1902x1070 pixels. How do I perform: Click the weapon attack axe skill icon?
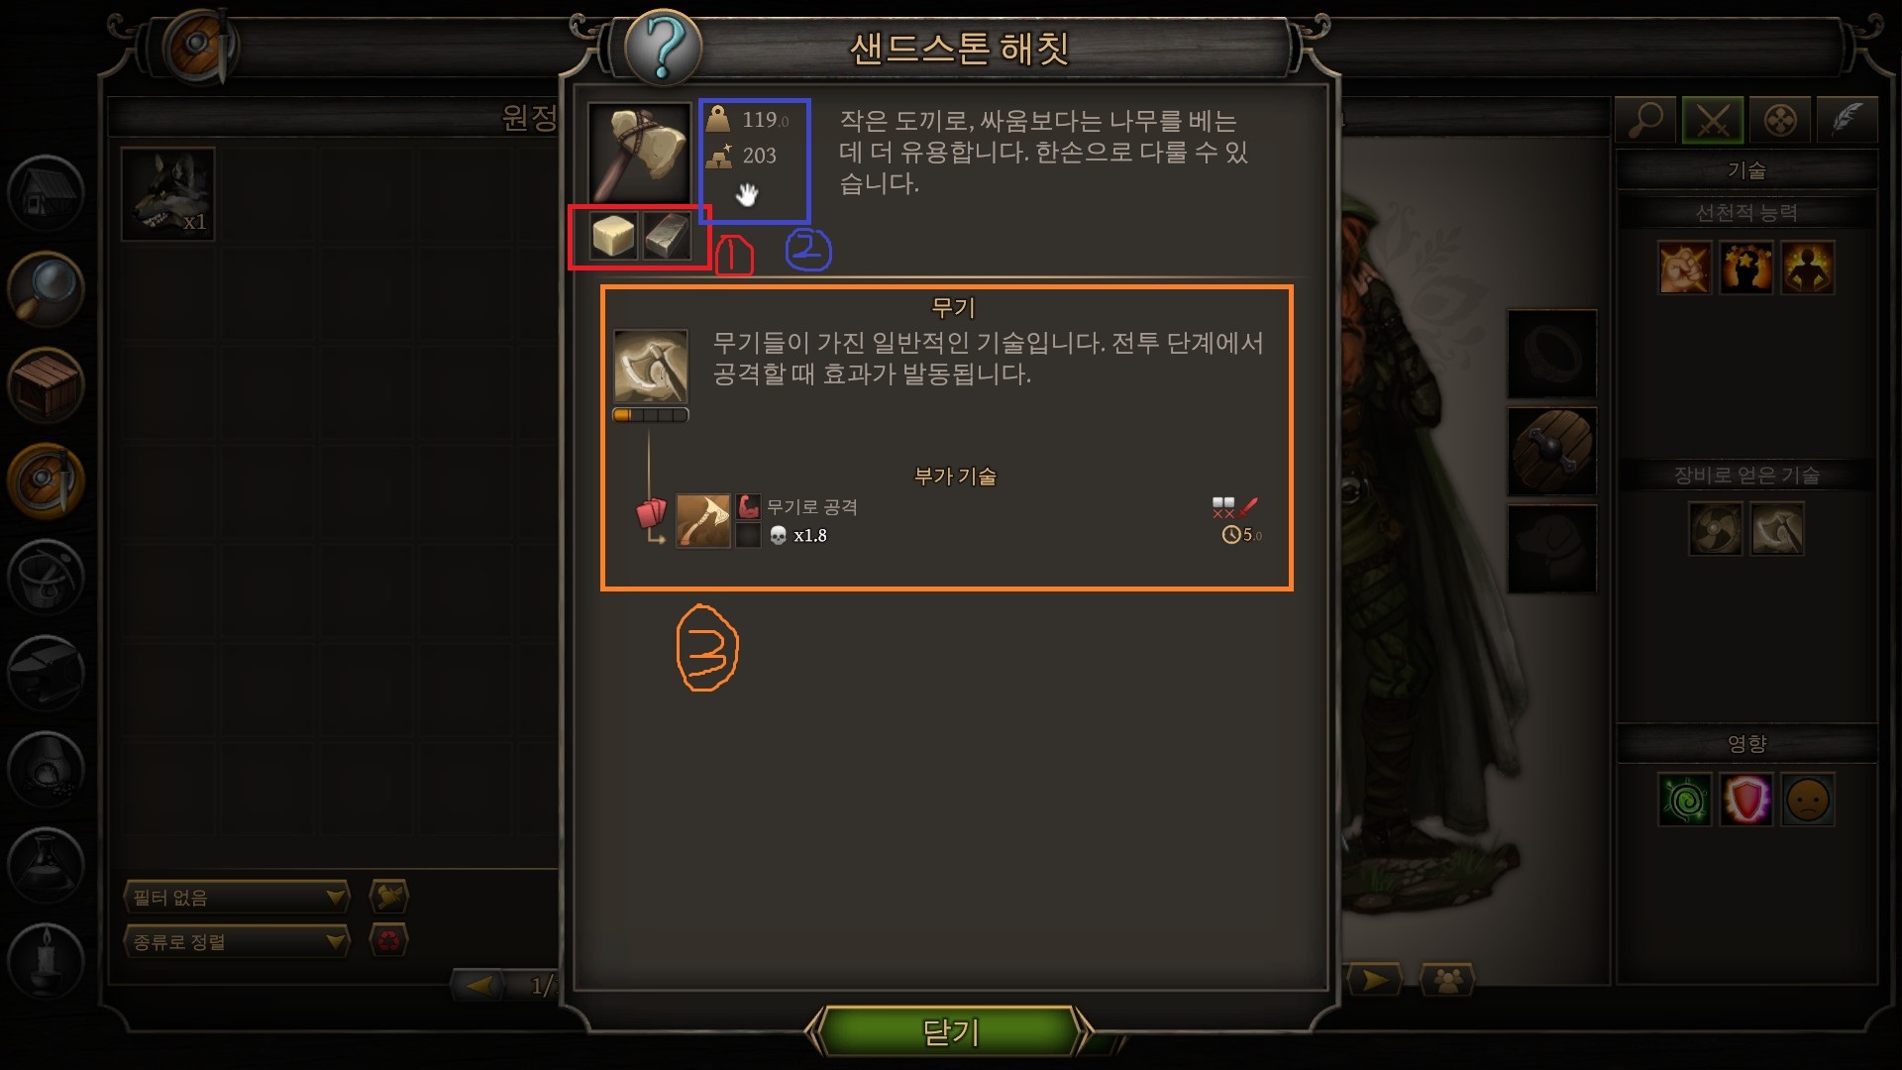click(x=703, y=521)
